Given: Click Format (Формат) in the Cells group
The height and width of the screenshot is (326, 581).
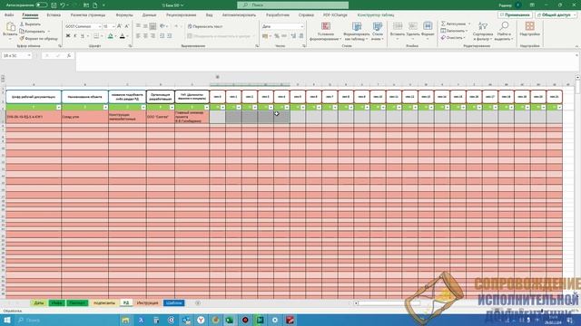Looking at the screenshot, I should point(428,30).
